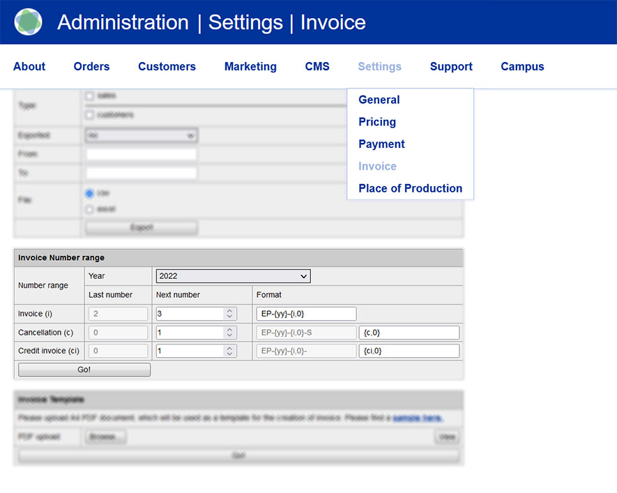Open the Marketing menu
Image resolution: width=617 pixels, height=493 pixels.
[250, 67]
